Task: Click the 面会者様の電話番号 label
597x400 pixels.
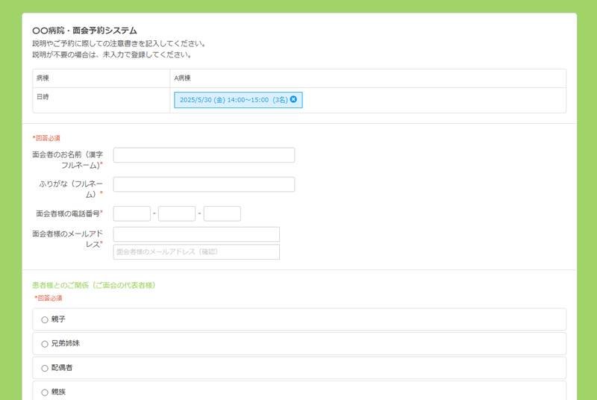Action: (x=67, y=213)
